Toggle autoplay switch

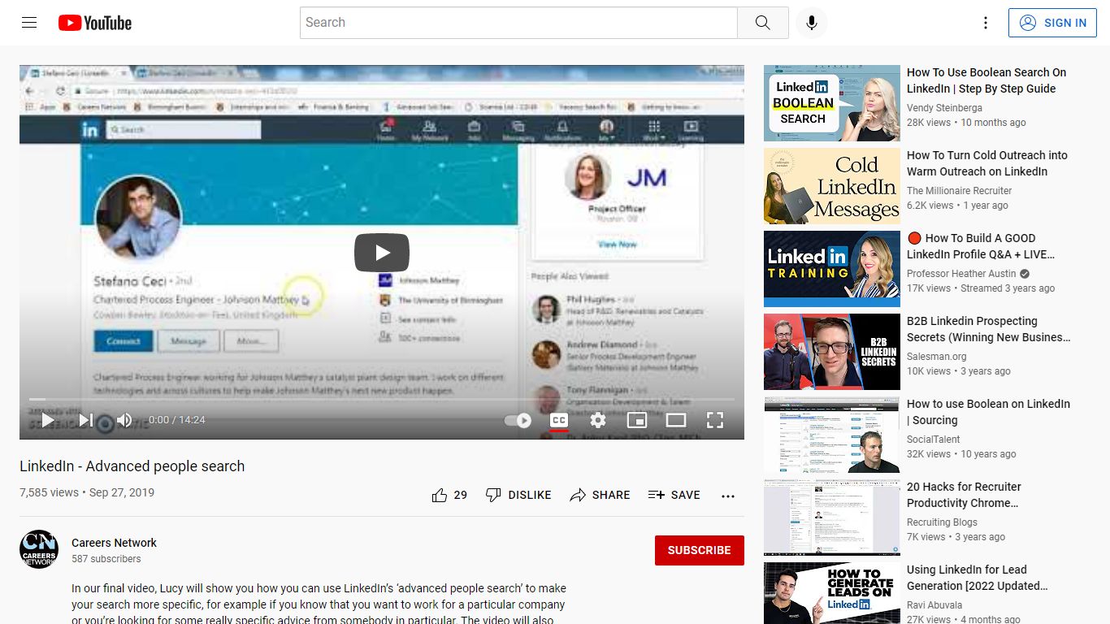[x=518, y=420]
